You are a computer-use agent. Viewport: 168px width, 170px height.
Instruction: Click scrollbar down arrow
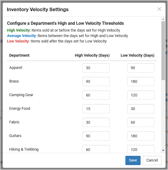[x=163, y=150]
